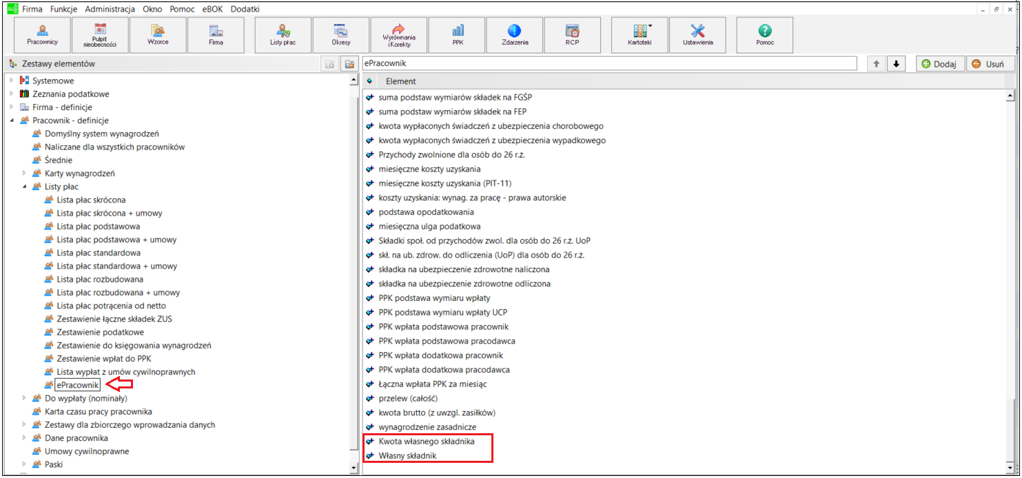Open the RCP toolbar button

(572, 34)
